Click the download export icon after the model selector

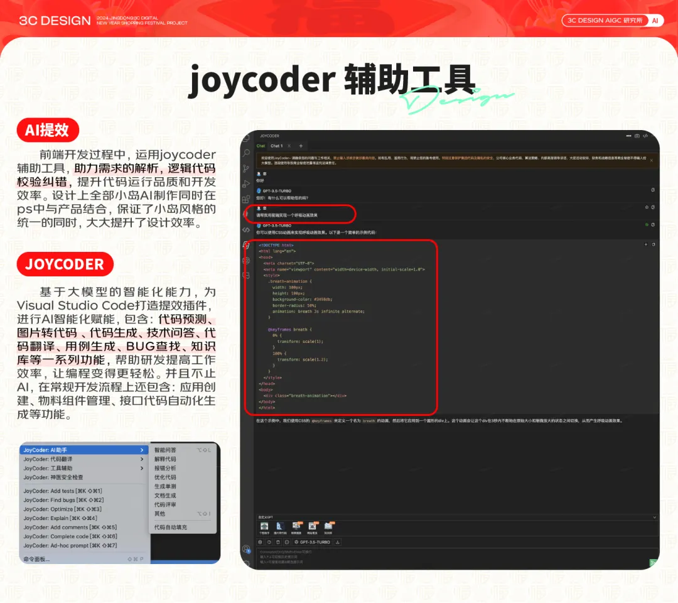[x=338, y=542]
